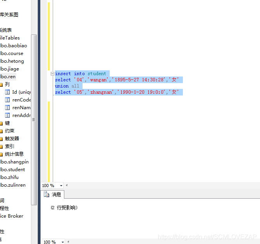Image resolution: width=260 pixels, height=244 pixels.
Task: Click the '1990-1-20 19:0:0' date string
Action: tap(141, 92)
